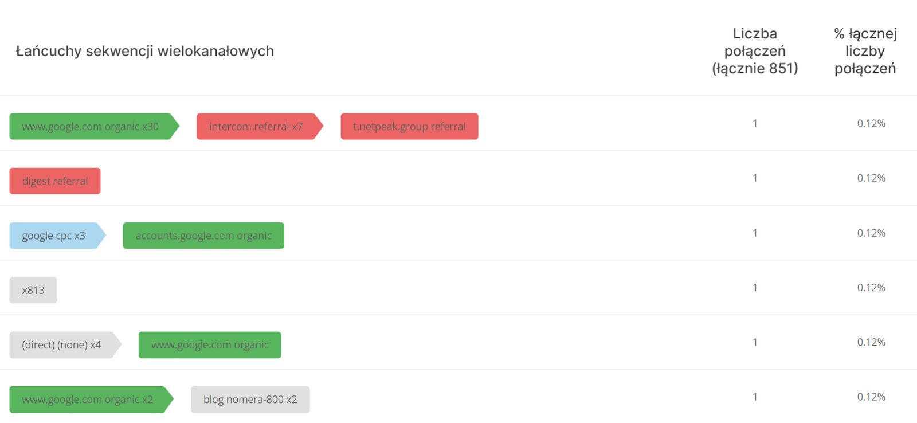Image resolution: width=917 pixels, height=423 pixels.
Task: Click the Łańcuchy sekwencji wielokanałowych column header
Action: [x=145, y=51]
